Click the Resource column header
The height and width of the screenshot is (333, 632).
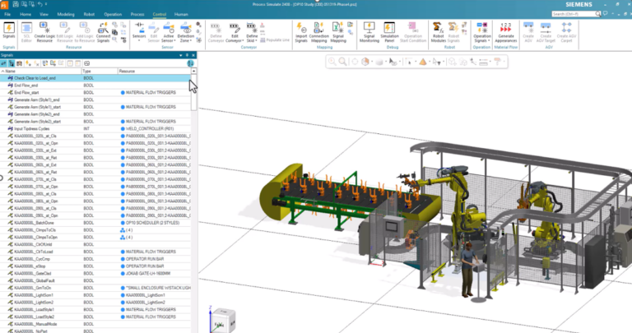[x=128, y=72]
